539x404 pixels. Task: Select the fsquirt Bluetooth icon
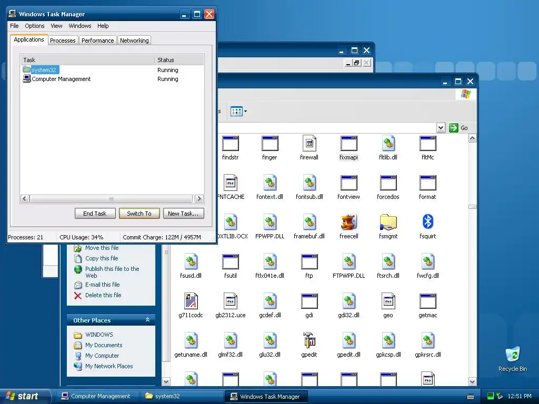pos(427,221)
